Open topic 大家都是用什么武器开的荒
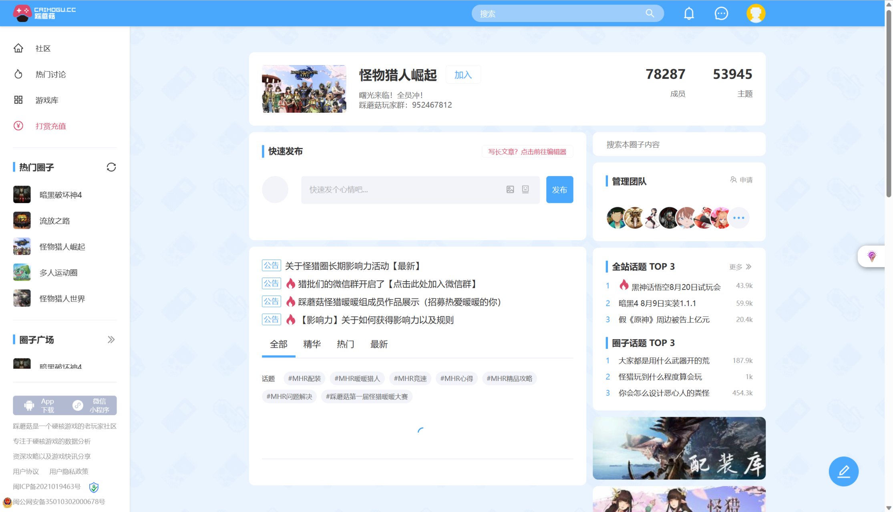 [x=664, y=361]
